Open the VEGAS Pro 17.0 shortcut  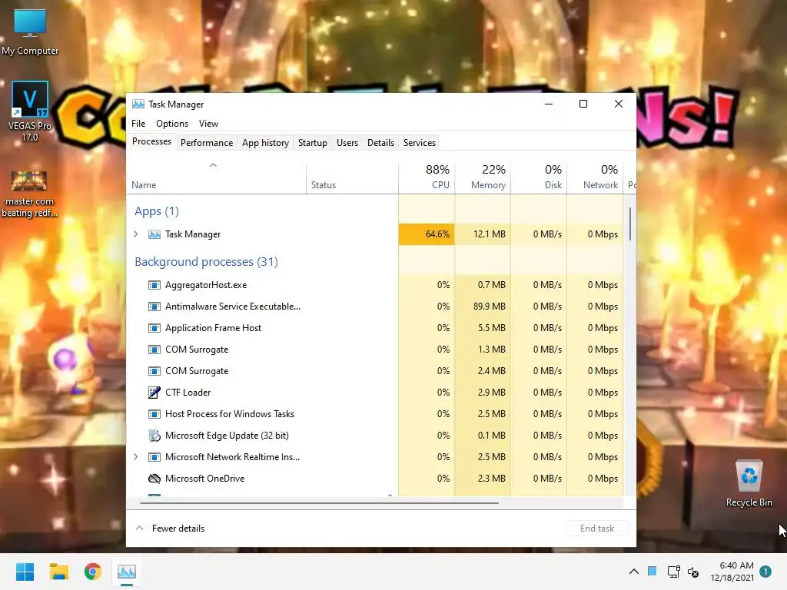coord(30,111)
